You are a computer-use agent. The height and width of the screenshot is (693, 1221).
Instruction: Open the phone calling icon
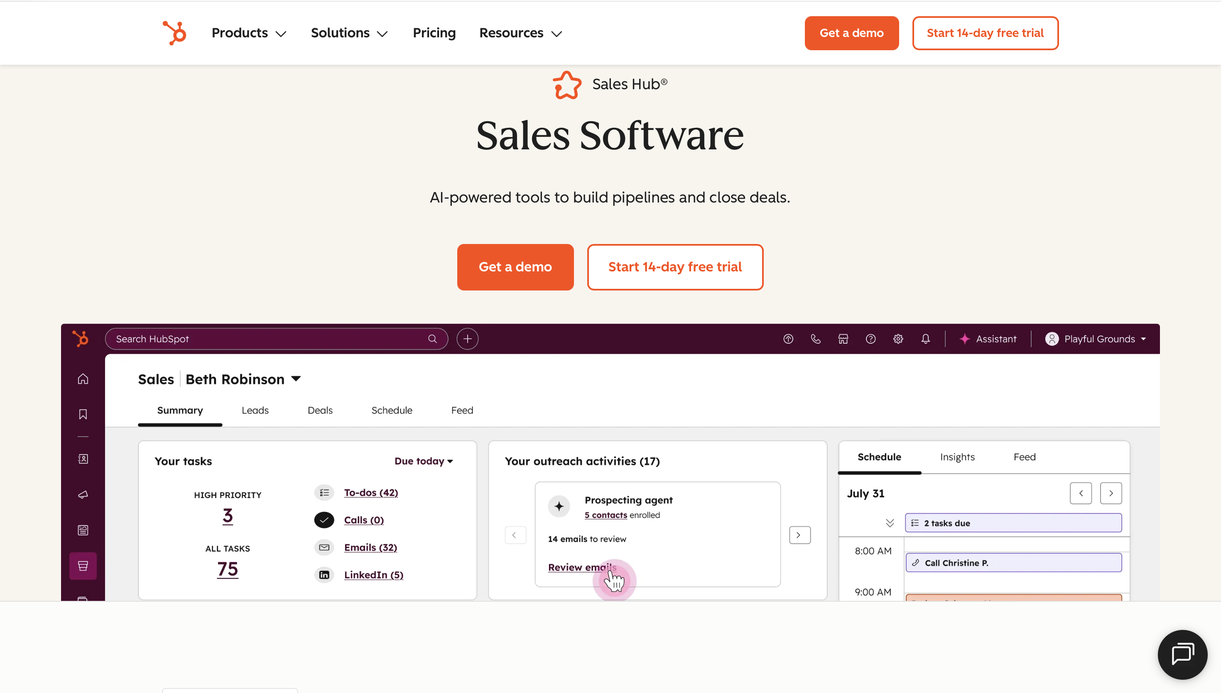click(816, 339)
